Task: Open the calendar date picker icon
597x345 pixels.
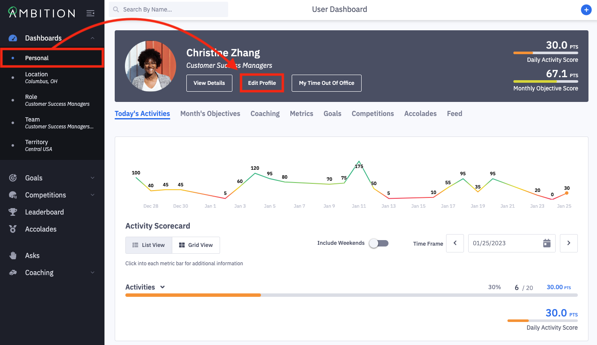Action: pyautogui.click(x=547, y=243)
